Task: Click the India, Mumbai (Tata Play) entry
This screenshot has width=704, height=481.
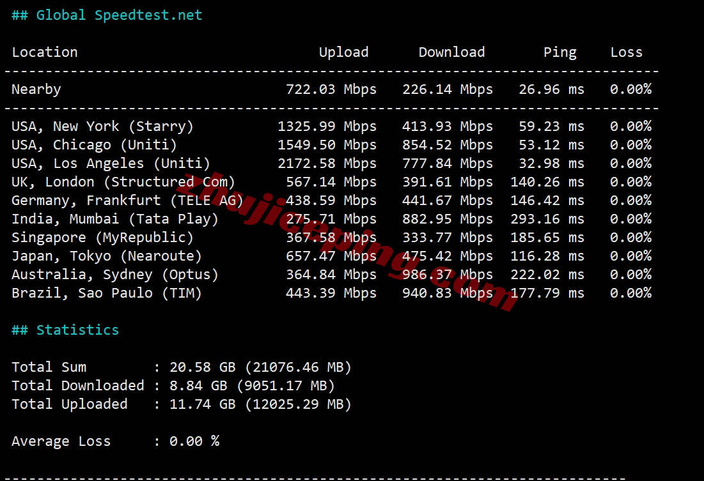Action: pyautogui.click(x=115, y=219)
